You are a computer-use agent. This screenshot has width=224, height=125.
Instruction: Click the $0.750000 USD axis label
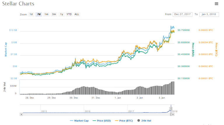[184, 30]
